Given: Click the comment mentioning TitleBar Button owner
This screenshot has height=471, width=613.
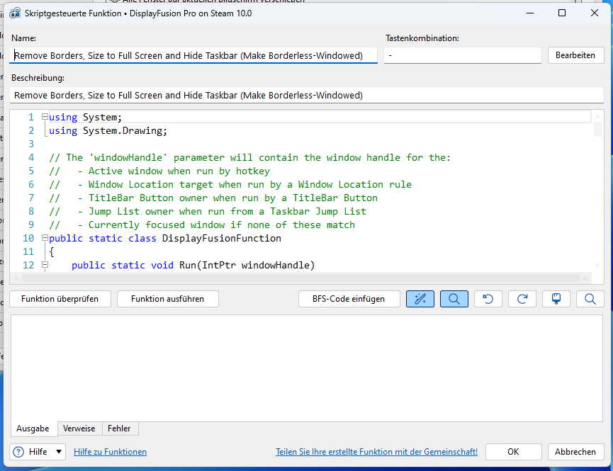Looking at the screenshot, I should pos(213,198).
